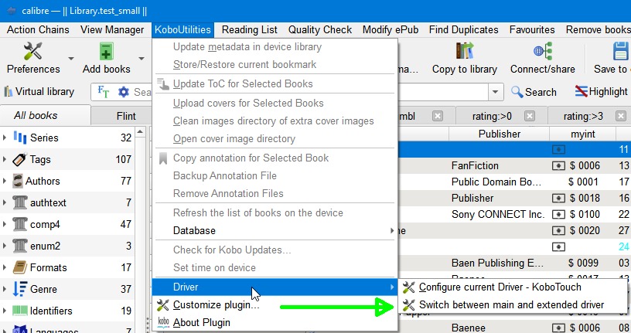This screenshot has width=631, height=333.
Task: Expand the Tags tree node
Action: pos(5,159)
